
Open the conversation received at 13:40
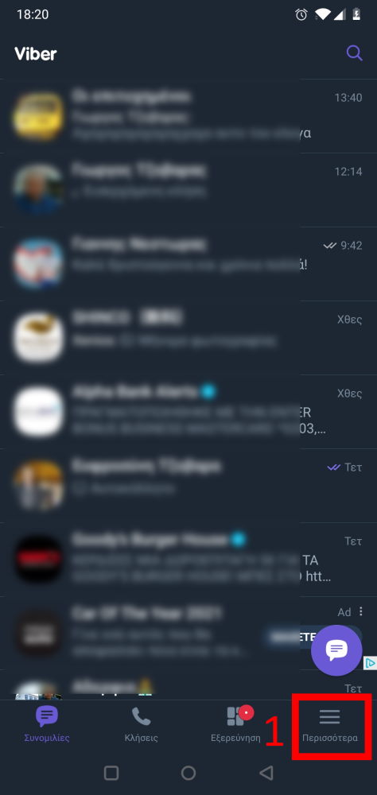(x=188, y=115)
